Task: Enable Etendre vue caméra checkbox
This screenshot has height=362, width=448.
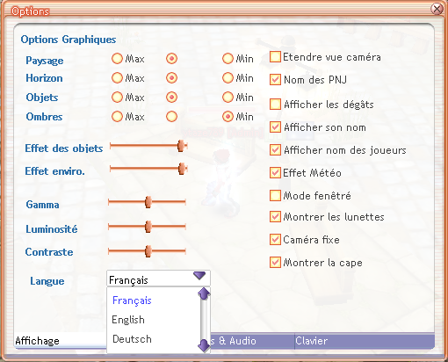Action: [x=275, y=57]
